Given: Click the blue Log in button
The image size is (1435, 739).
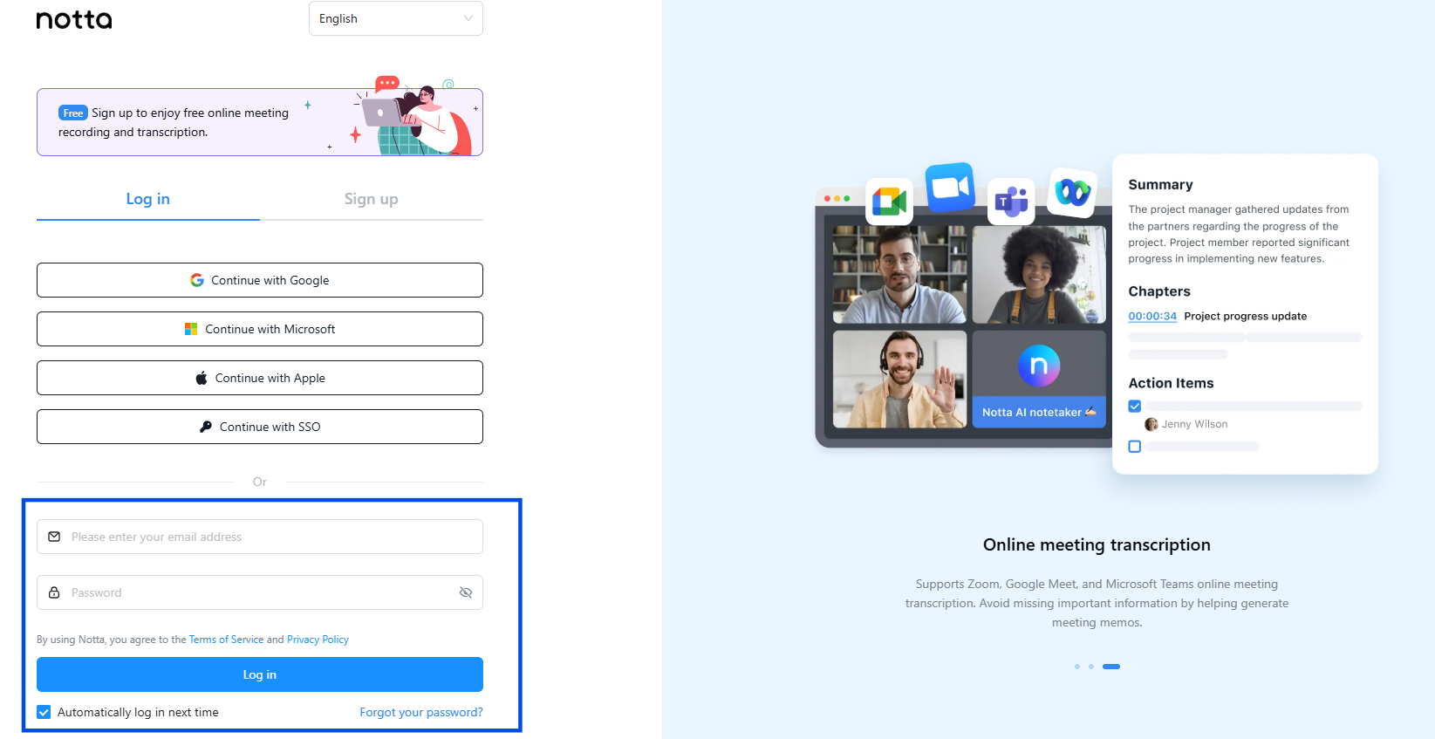Looking at the screenshot, I should coord(260,674).
